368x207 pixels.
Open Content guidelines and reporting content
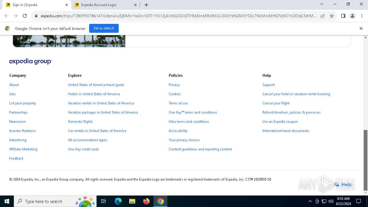(200, 149)
